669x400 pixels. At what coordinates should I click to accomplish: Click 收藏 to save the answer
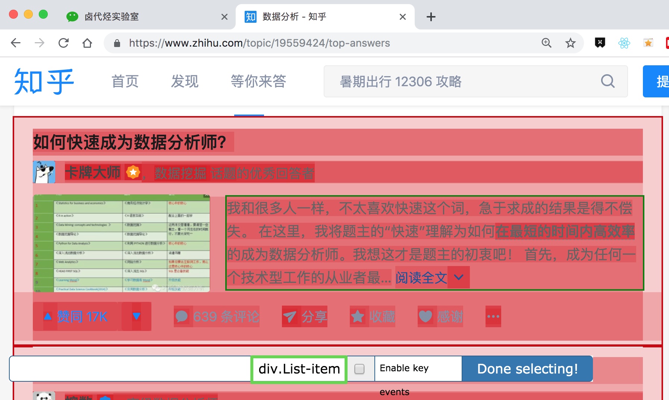[x=373, y=316]
